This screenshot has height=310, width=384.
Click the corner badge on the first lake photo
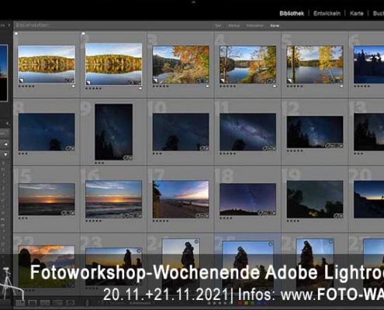tap(21, 81)
